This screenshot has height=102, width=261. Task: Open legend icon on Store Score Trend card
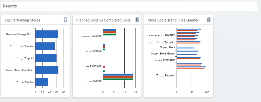[209, 20]
